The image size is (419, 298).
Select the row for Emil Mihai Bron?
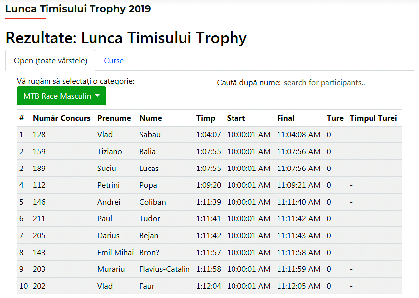pyautogui.click(x=210, y=253)
